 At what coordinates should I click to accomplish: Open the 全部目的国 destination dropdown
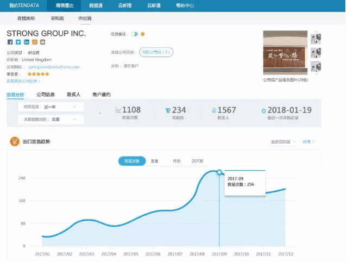pos(283,142)
